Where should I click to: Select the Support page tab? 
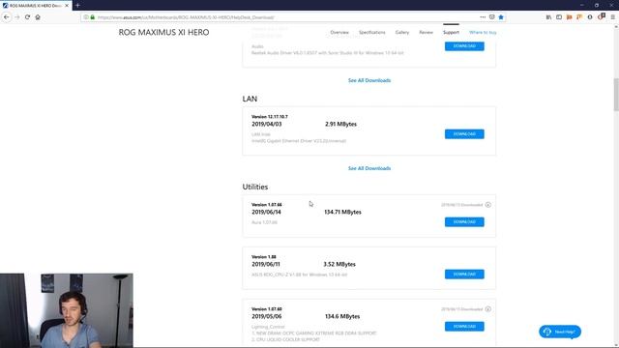[x=451, y=32]
